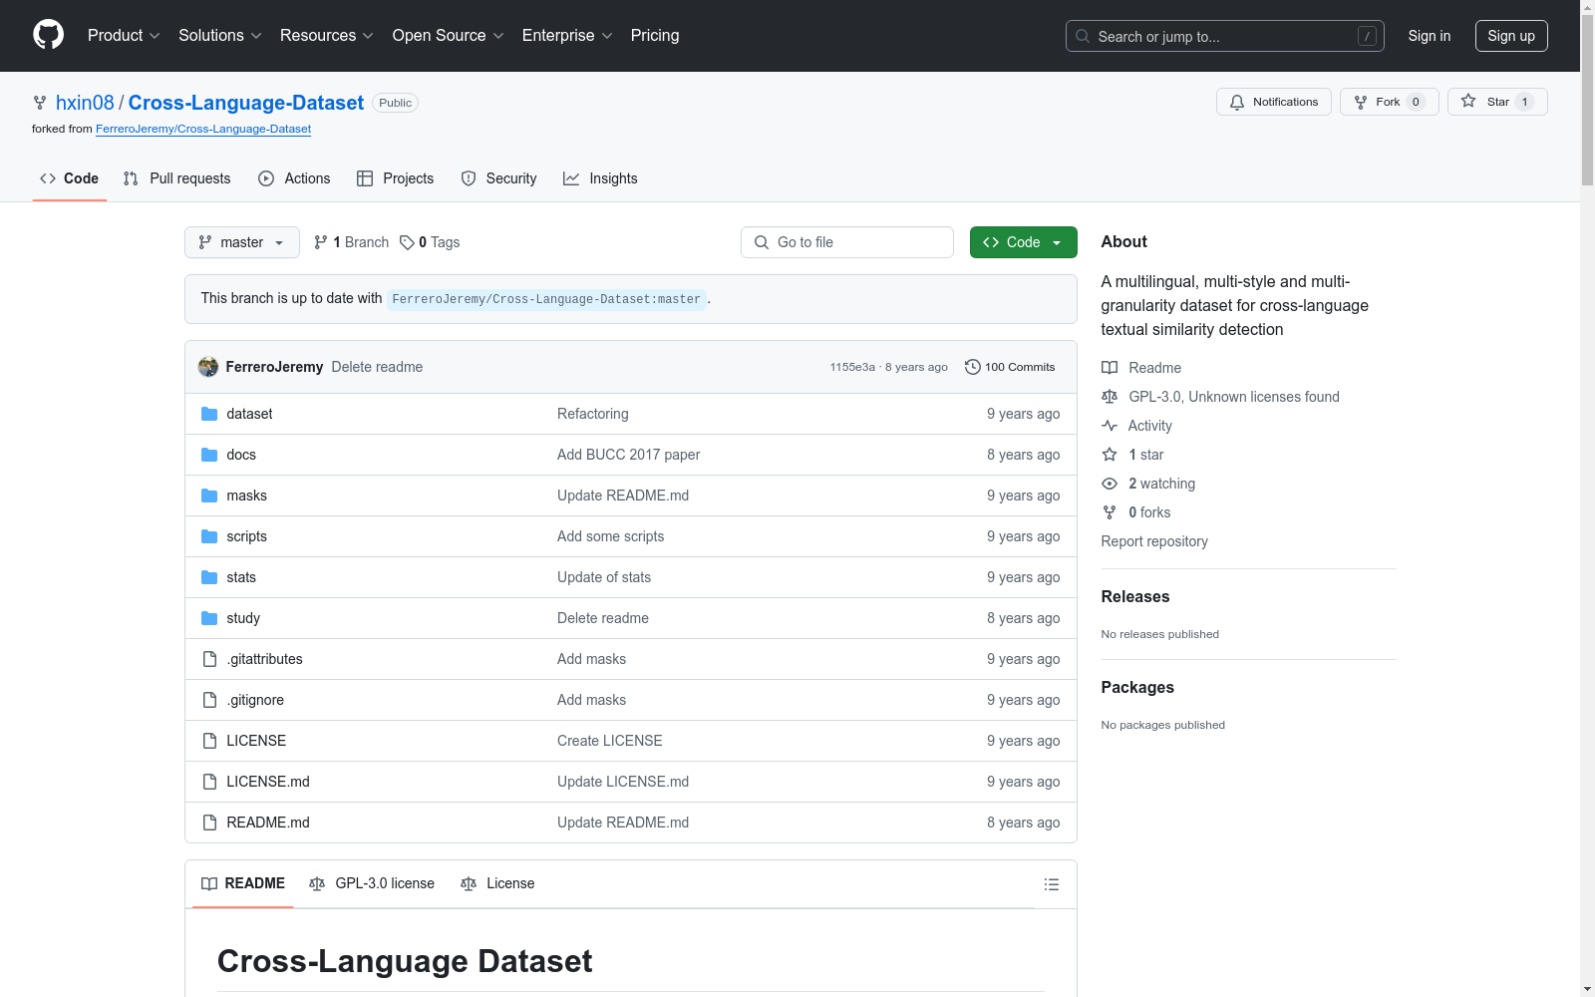
Task: Select the branch icon beside 1 Branch
Action: [320, 242]
